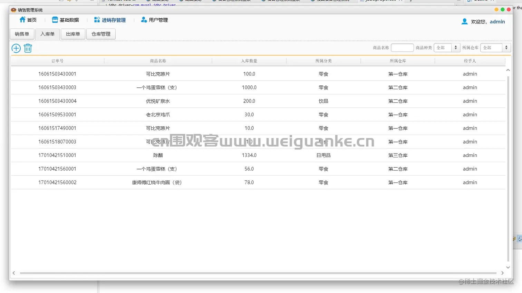Click the user avatar icon beside 欢迎您
The image size is (522, 293).
[465, 21]
